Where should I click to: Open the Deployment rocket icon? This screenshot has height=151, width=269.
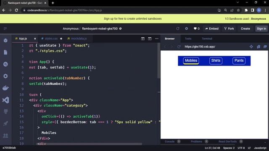5,123
